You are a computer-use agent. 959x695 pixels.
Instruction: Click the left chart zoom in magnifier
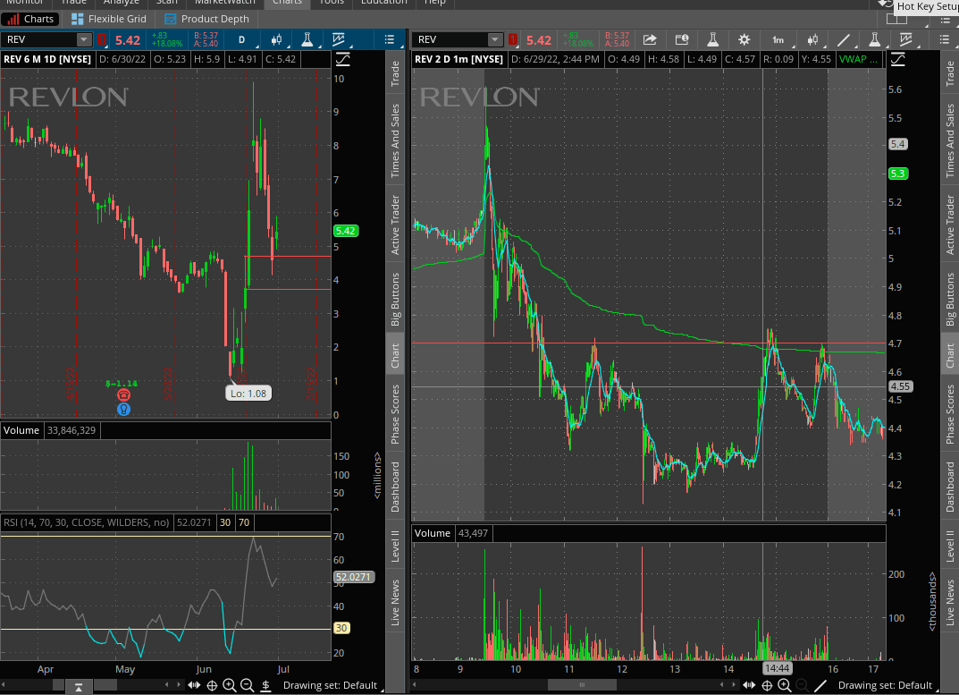coord(230,685)
